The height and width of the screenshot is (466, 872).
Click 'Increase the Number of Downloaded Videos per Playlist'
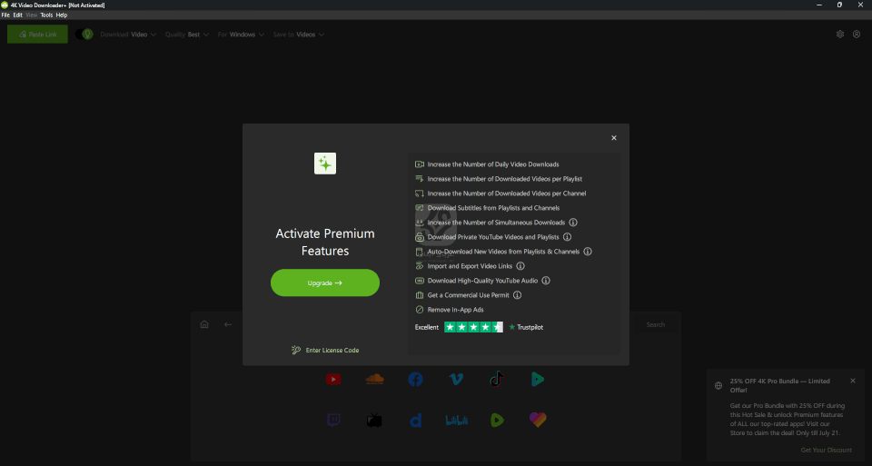pos(504,179)
